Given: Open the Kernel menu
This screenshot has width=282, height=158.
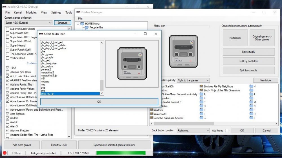Looking at the screenshot, I should coord(18,12).
